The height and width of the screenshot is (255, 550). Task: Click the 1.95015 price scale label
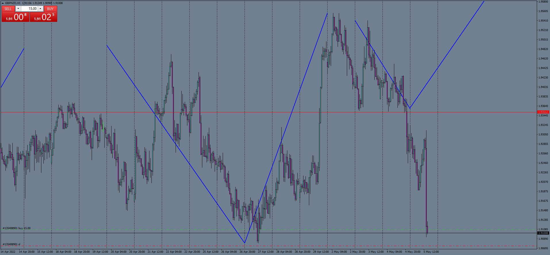point(543,40)
